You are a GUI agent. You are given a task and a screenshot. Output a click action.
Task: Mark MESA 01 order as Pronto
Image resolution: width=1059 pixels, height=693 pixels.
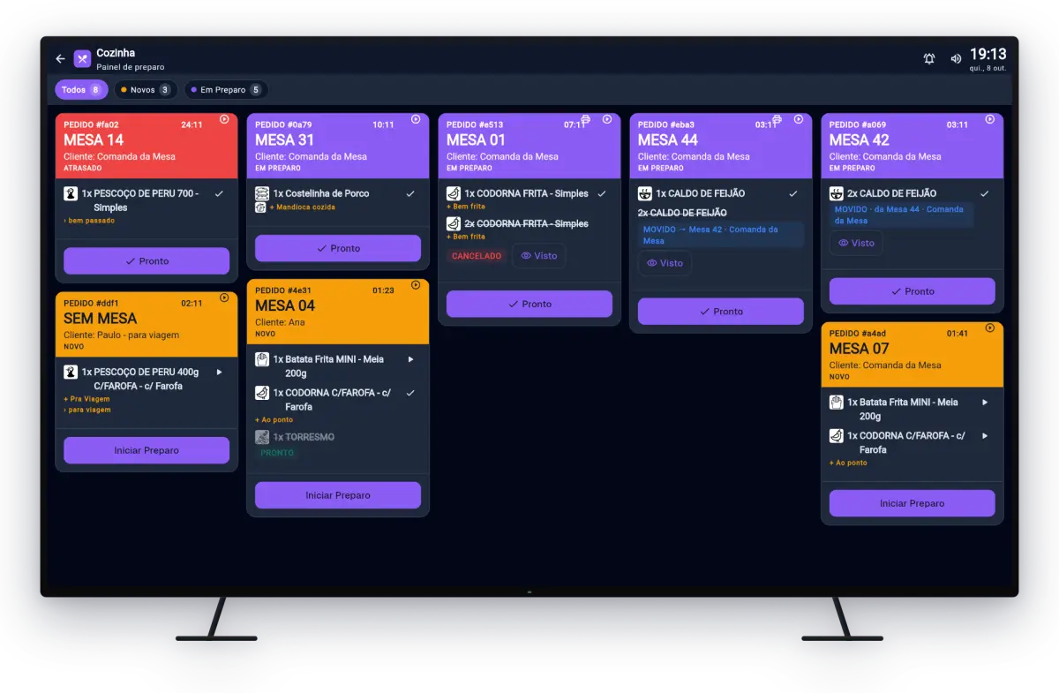tap(529, 304)
